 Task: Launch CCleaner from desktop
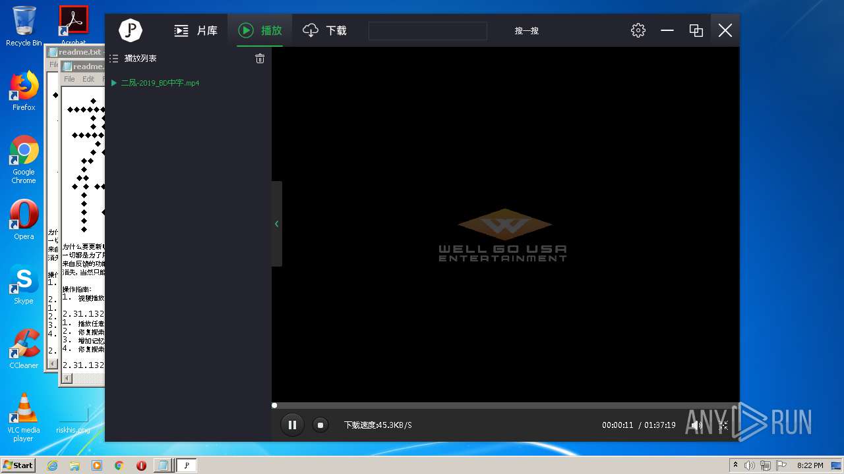(24, 349)
